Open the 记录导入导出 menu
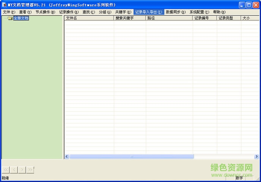Image resolution: width=261 pixels, height=182 pixels. (149, 12)
